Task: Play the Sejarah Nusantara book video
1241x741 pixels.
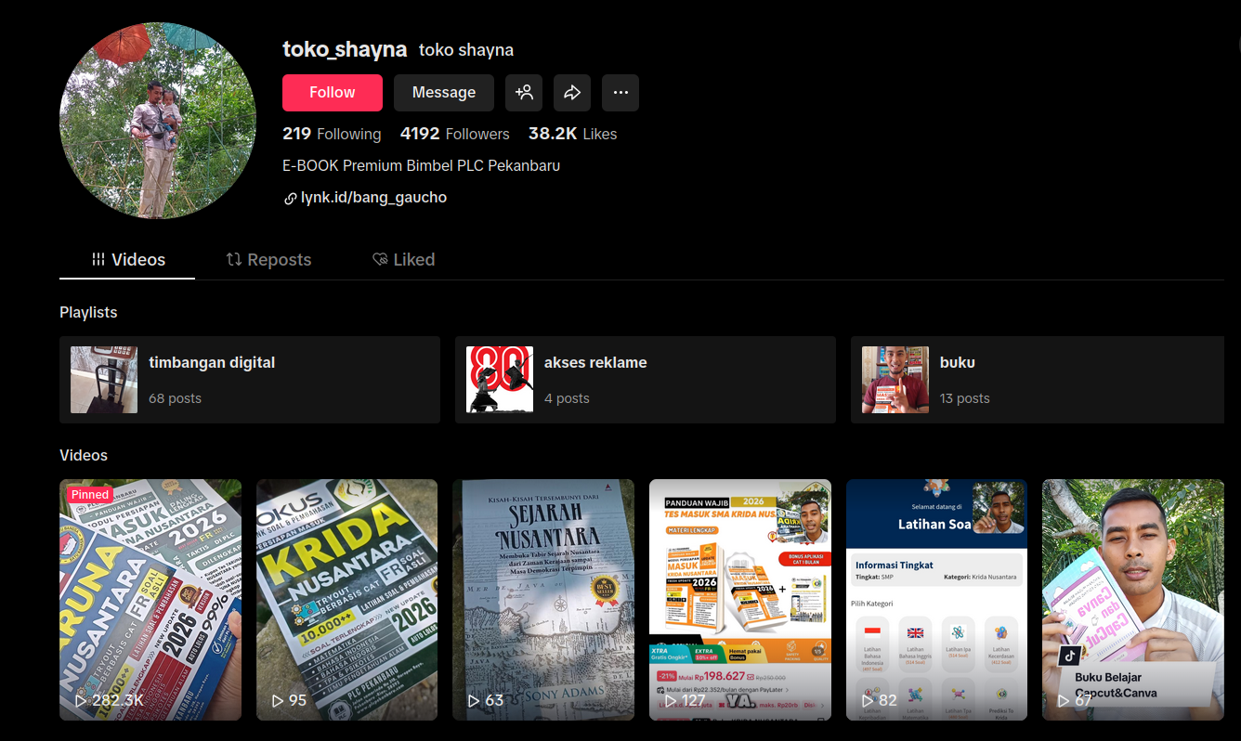Action: pyautogui.click(x=543, y=599)
